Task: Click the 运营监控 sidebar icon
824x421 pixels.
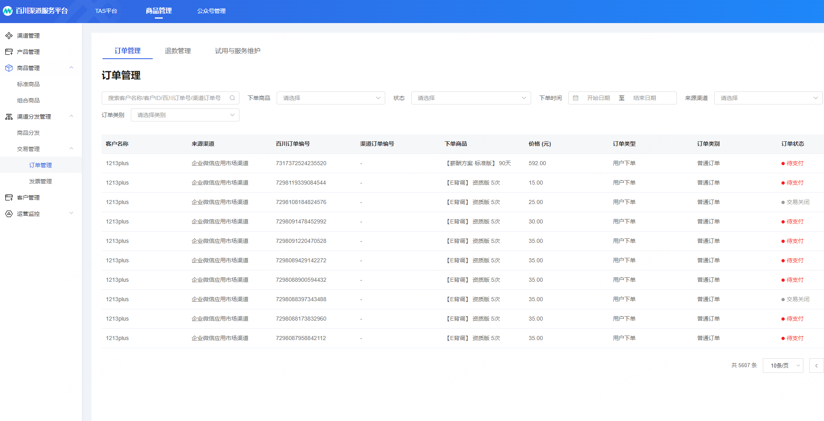Action: click(x=9, y=214)
